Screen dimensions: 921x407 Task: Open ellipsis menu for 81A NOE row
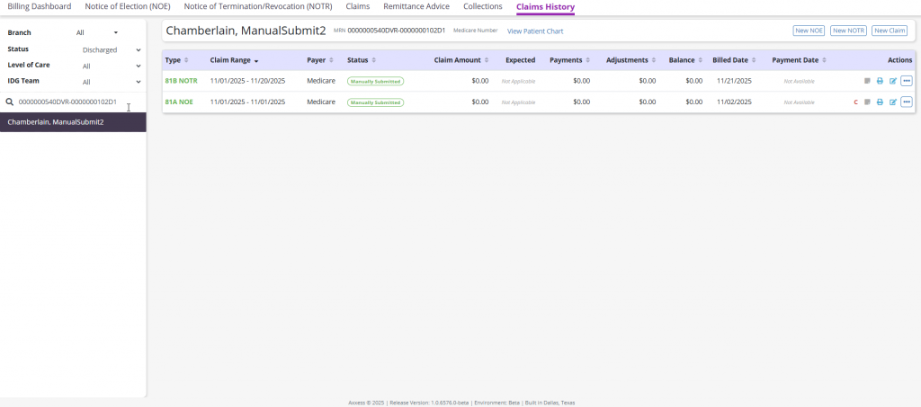pyautogui.click(x=907, y=102)
